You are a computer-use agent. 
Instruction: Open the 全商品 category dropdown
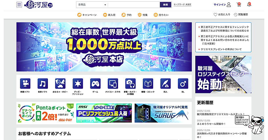92,5
